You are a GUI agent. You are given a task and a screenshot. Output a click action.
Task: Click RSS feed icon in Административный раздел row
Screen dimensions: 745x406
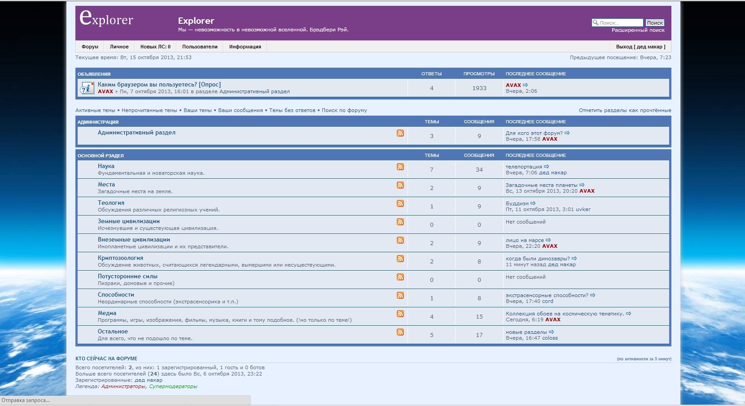click(x=400, y=133)
